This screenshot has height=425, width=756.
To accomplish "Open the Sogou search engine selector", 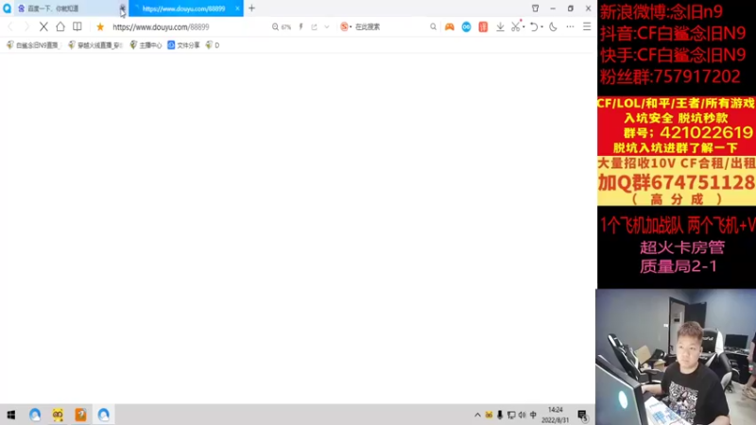I will coord(346,27).
